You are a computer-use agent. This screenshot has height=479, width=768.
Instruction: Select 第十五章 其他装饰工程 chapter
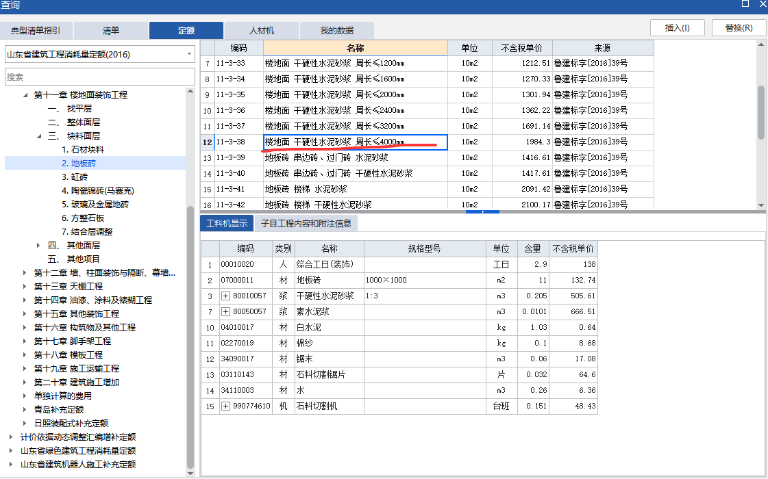pos(77,313)
